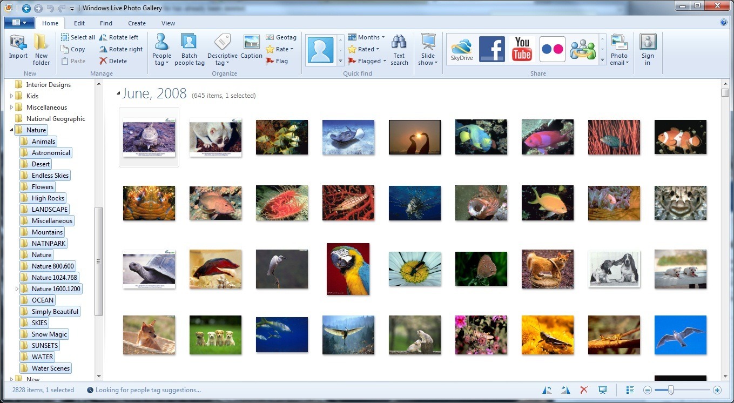Select the blue and yellow macaw thumbnail

click(x=348, y=268)
